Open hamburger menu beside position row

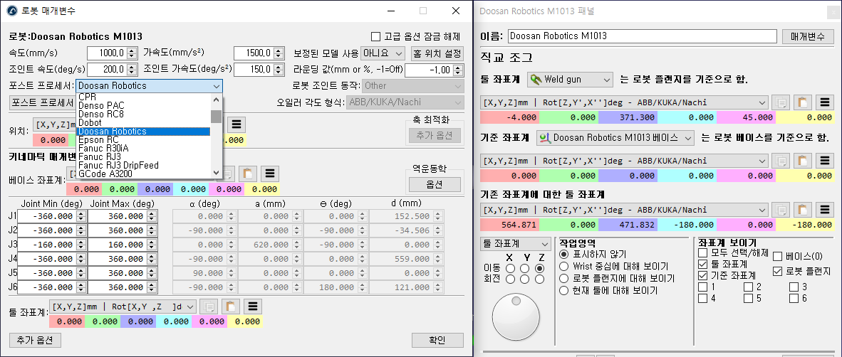point(237,124)
